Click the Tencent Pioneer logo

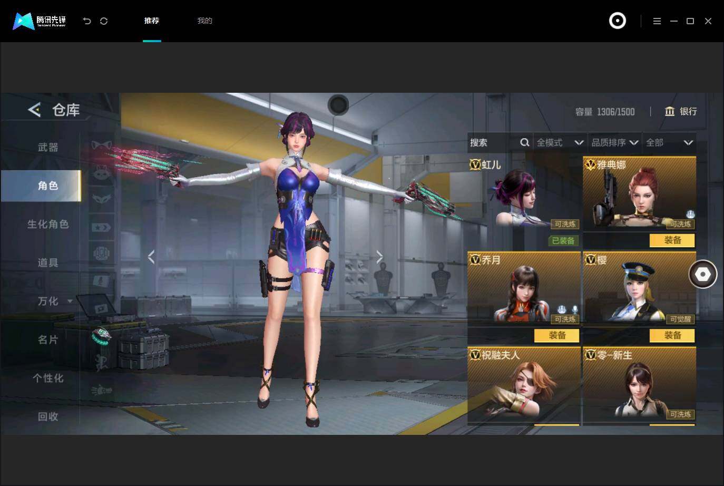click(x=40, y=21)
